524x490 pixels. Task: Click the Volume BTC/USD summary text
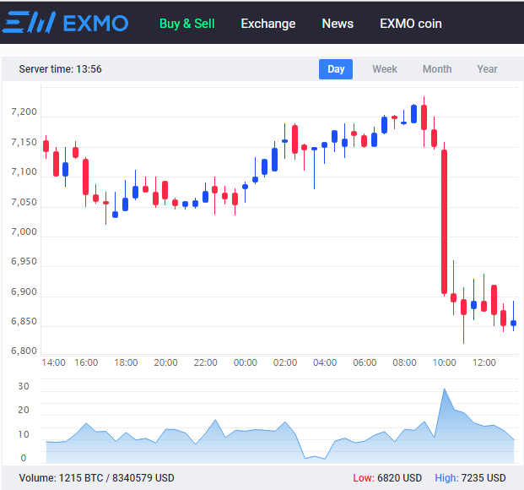[96, 478]
